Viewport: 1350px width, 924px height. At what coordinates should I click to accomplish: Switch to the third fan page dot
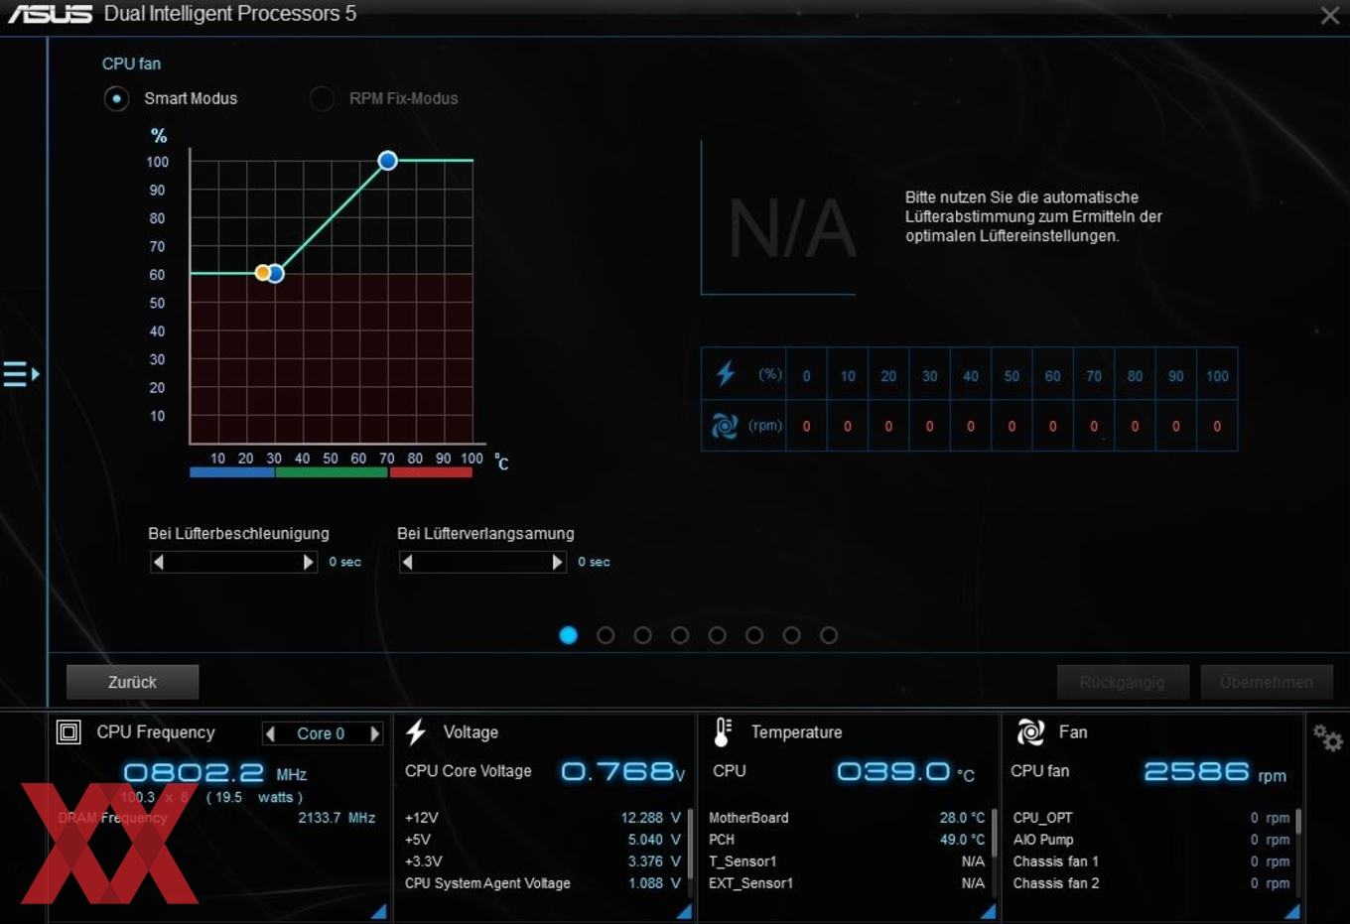click(x=643, y=635)
